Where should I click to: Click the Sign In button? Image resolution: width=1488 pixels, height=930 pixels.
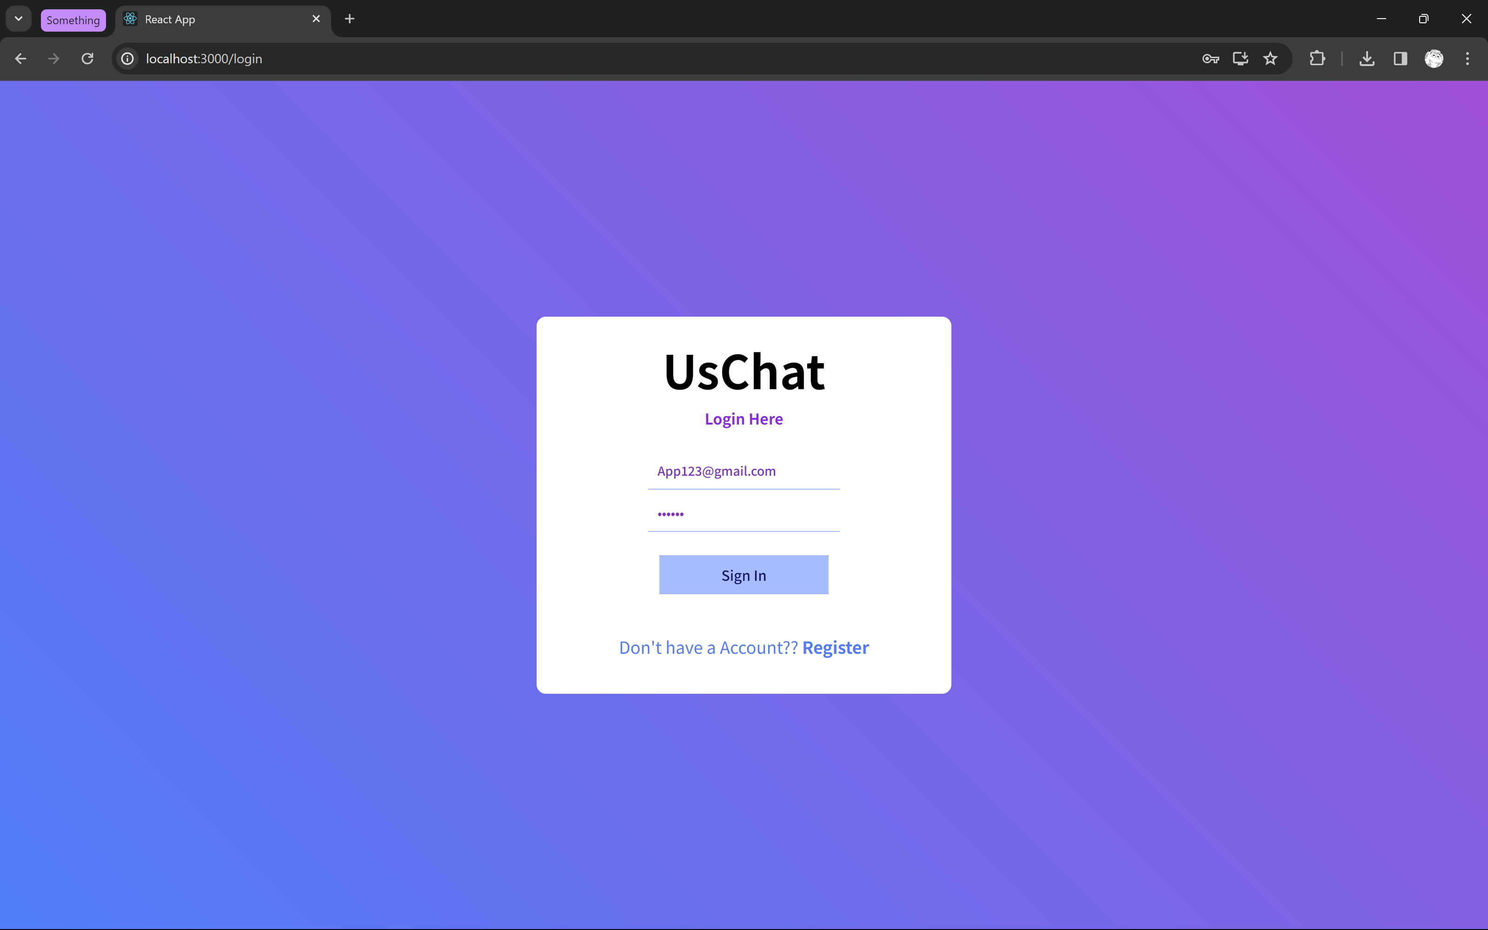click(744, 574)
